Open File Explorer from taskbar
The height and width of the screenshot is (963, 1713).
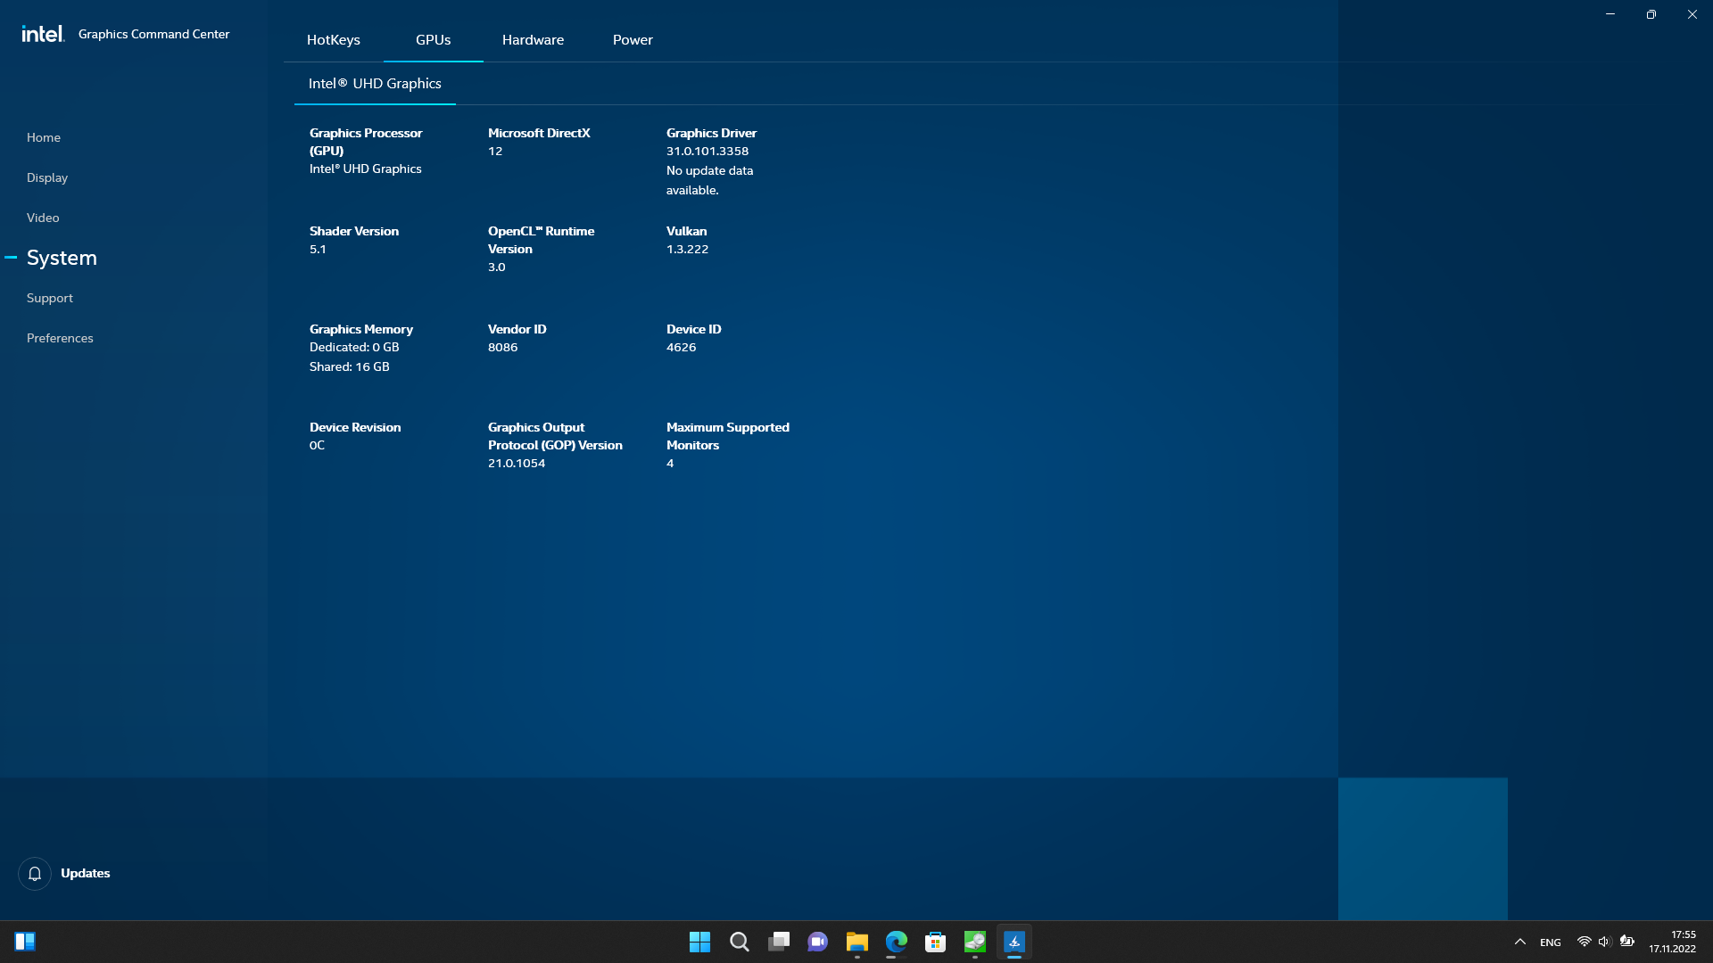tap(856, 942)
